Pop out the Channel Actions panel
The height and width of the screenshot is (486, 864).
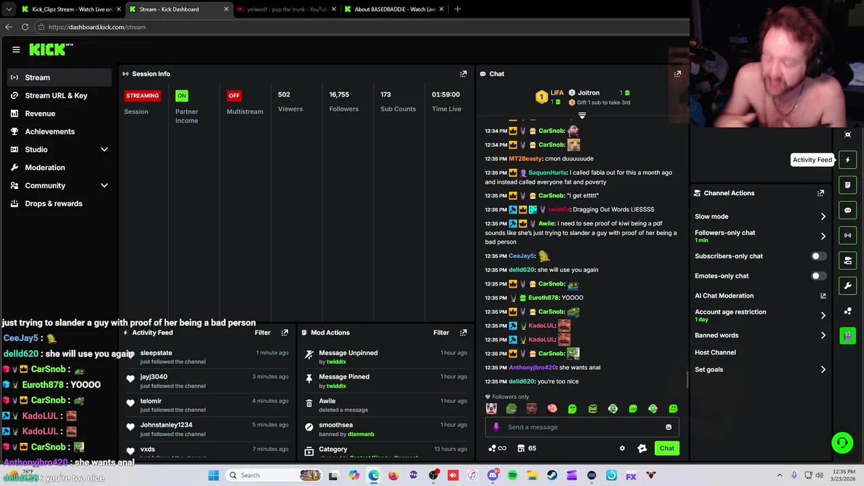[820, 193]
